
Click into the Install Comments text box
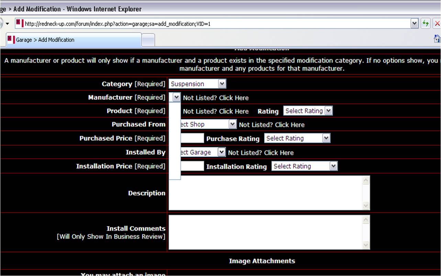tap(265, 232)
